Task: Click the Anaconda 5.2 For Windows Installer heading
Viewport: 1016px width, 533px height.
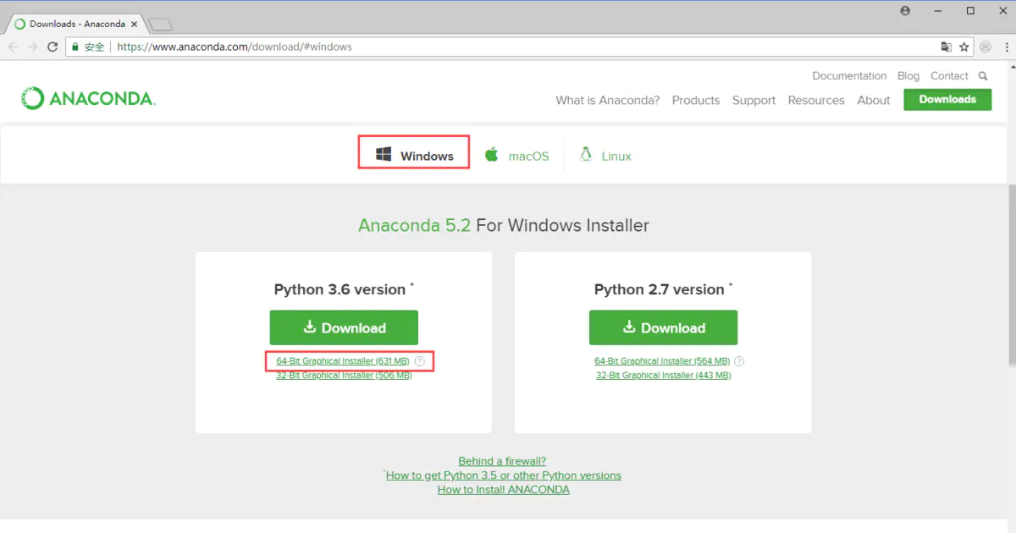Action: pos(504,226)
